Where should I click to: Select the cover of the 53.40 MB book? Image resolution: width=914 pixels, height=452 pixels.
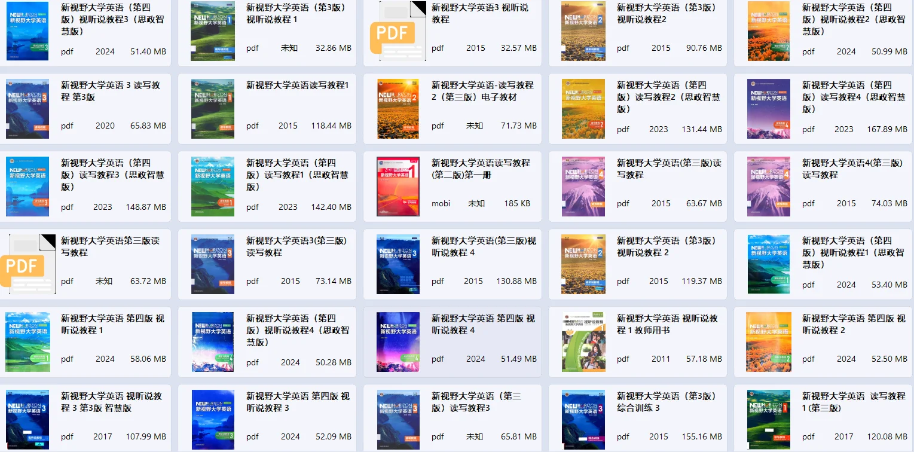tap(769, 264)
